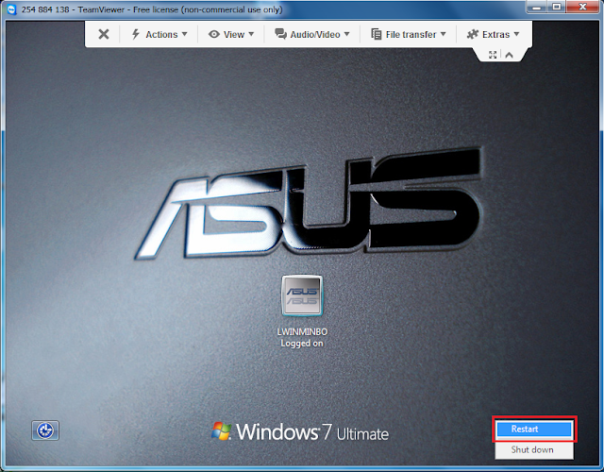604x472 pixels.
Task: Click the Extras puzzle piece icon
Action: click(x=472, y=34)
